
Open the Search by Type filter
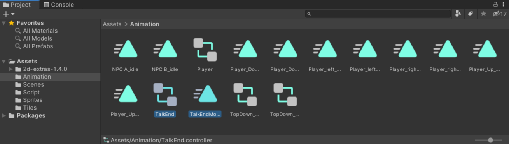pos(458,14)
